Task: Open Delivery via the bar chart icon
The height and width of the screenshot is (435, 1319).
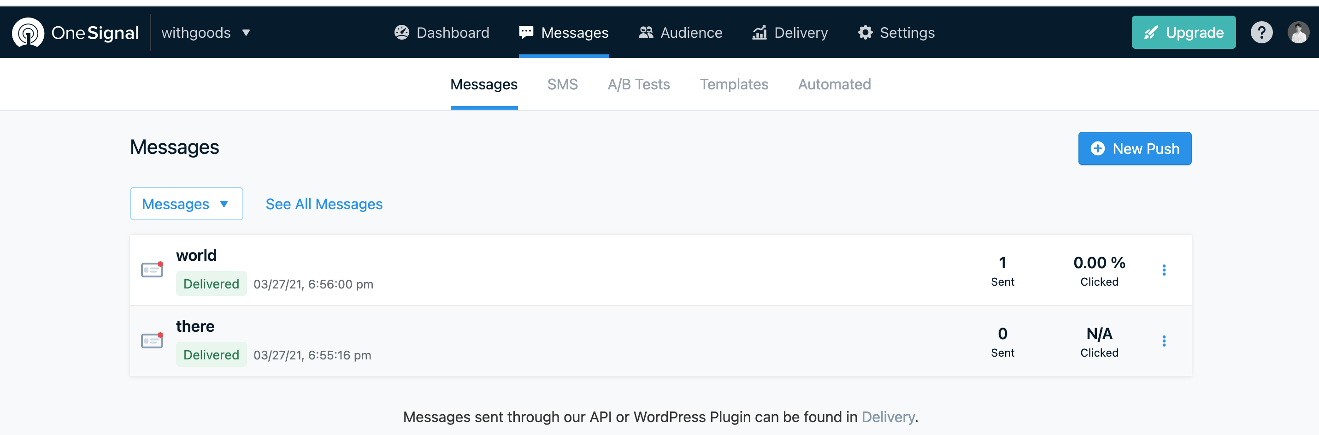Action: click(x=760, y=32)
